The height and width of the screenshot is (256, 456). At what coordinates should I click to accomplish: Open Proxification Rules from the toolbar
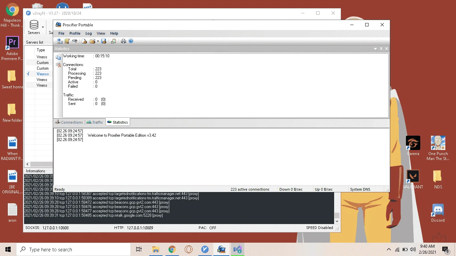[x=67, y=41]
